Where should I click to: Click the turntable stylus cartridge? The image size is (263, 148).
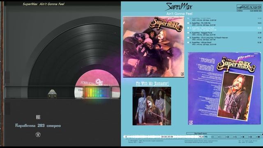pos(52,94)
